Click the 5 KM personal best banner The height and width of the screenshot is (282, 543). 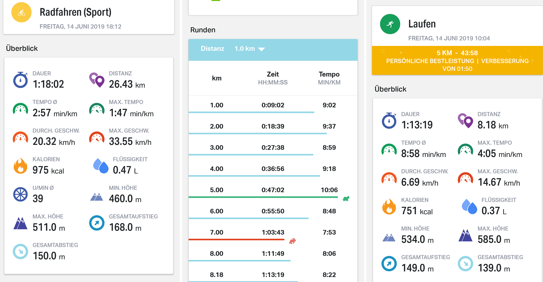[457, 61]
